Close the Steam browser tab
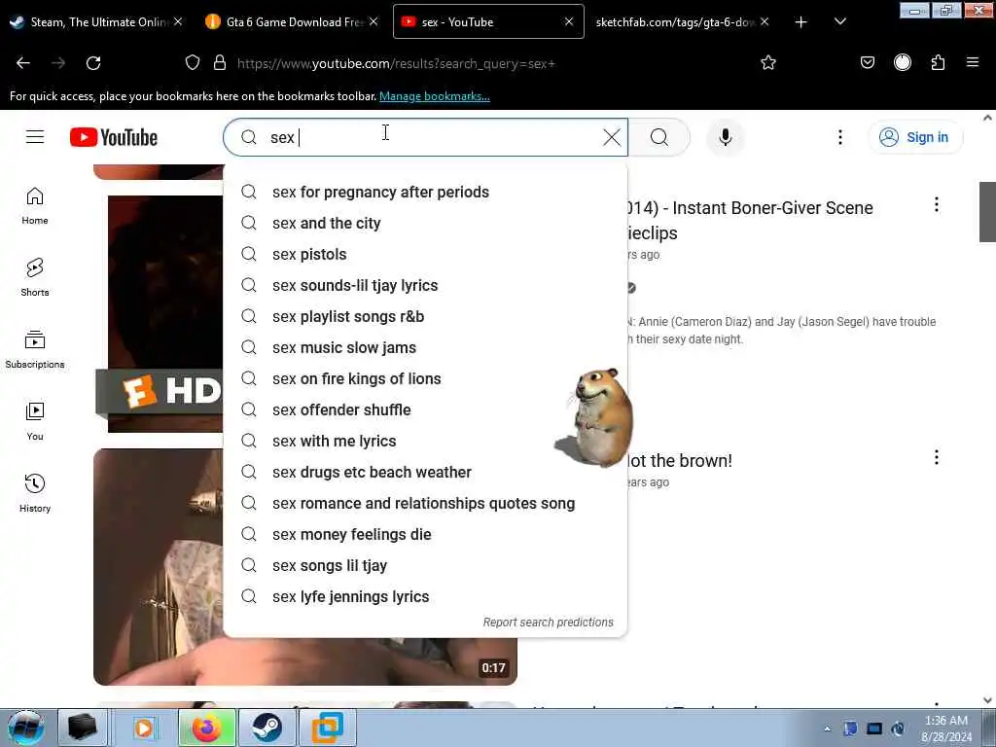The height and width of the screenshot is (747, 996). click(x=179, y=21)
